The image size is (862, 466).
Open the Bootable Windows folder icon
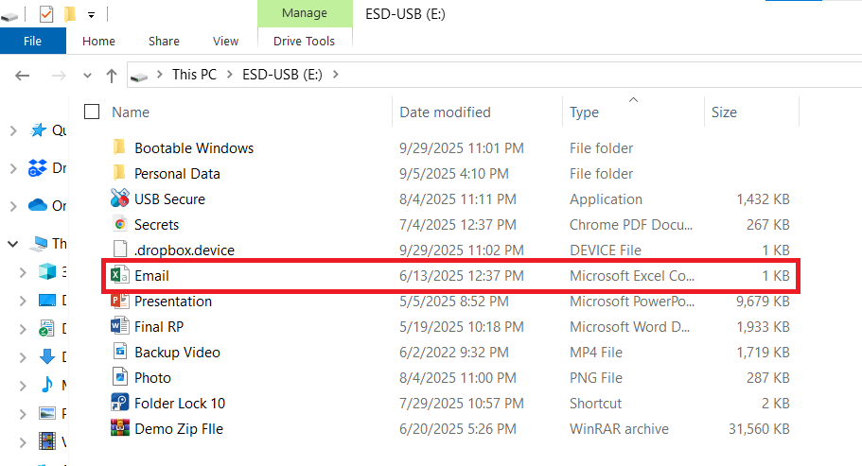click(x=118, y=147)
